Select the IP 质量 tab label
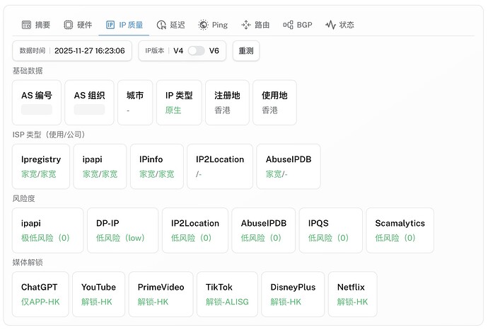Image resolution: width=488 pixels, height=330 pixels. (131, 25)
